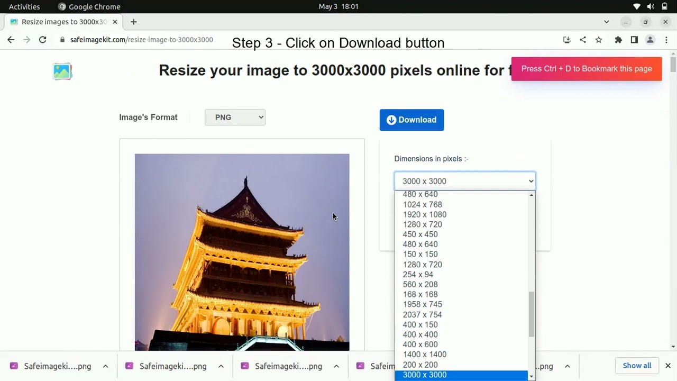Bookmark the page via the star icon

tap(598, 40)
